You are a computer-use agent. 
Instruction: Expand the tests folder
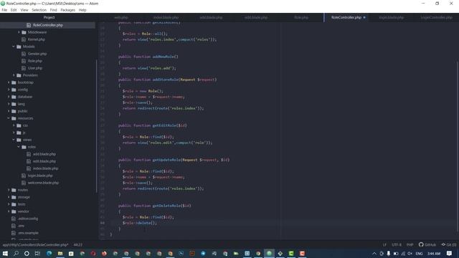[9, 204]
